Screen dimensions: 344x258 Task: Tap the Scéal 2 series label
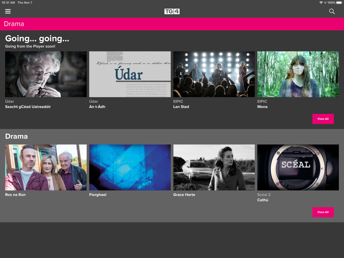[x=264, y=195]
